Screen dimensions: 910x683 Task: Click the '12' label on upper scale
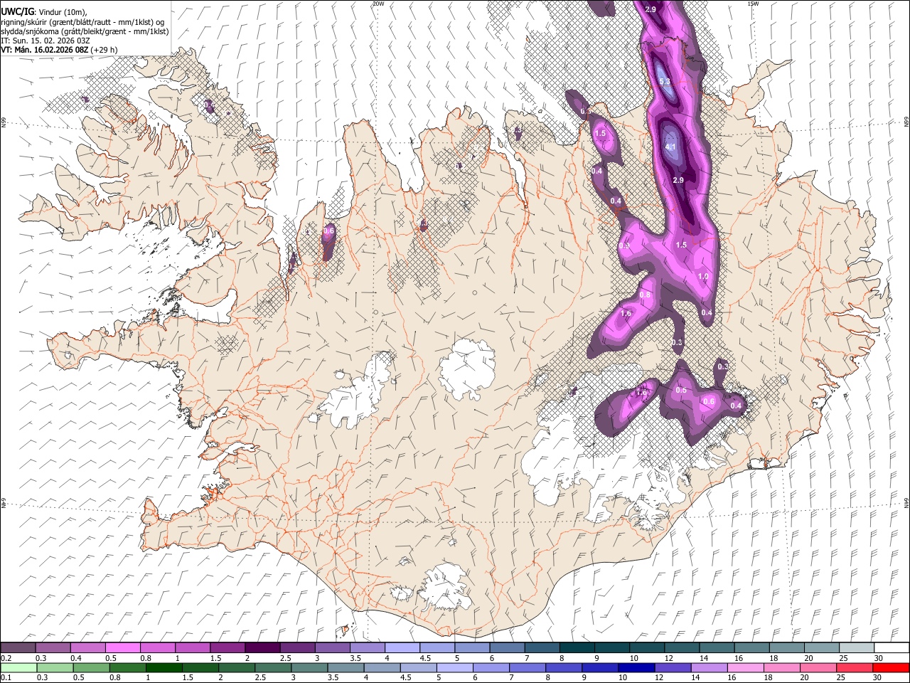point(669,658)
